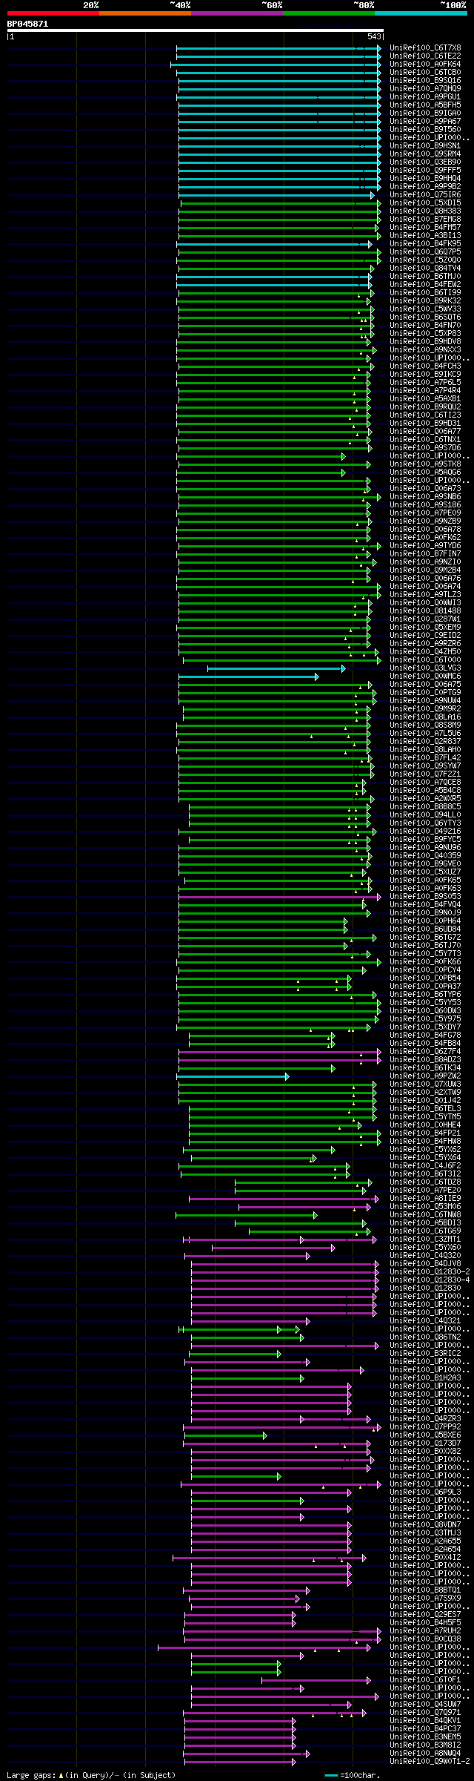The height and width of the screenshot is (1781, 474).
Task: Select hit UniRef100_A9TYD6
Action: pyautogui.click(x=425, y=545)
